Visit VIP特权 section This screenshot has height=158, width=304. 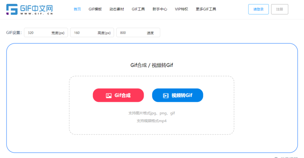pos(181,9)
